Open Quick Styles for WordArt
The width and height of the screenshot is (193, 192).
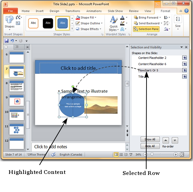pyautogui.click(x=114, y=23)
